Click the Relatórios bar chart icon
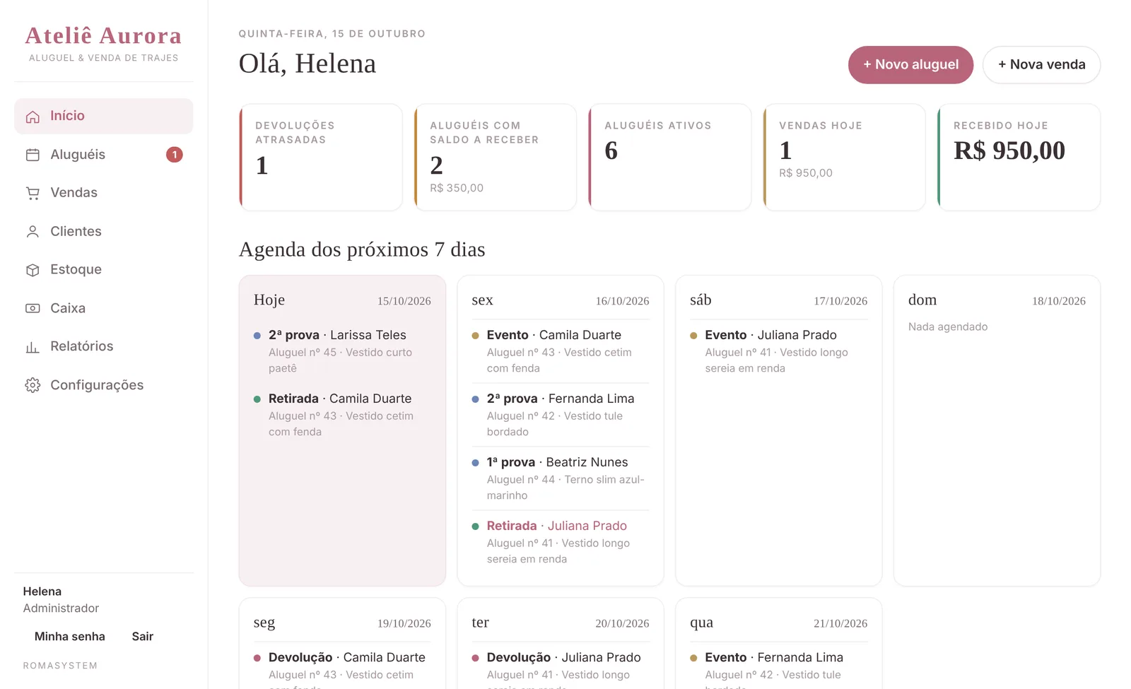The image size is (1131, 689). click(33, 347)
